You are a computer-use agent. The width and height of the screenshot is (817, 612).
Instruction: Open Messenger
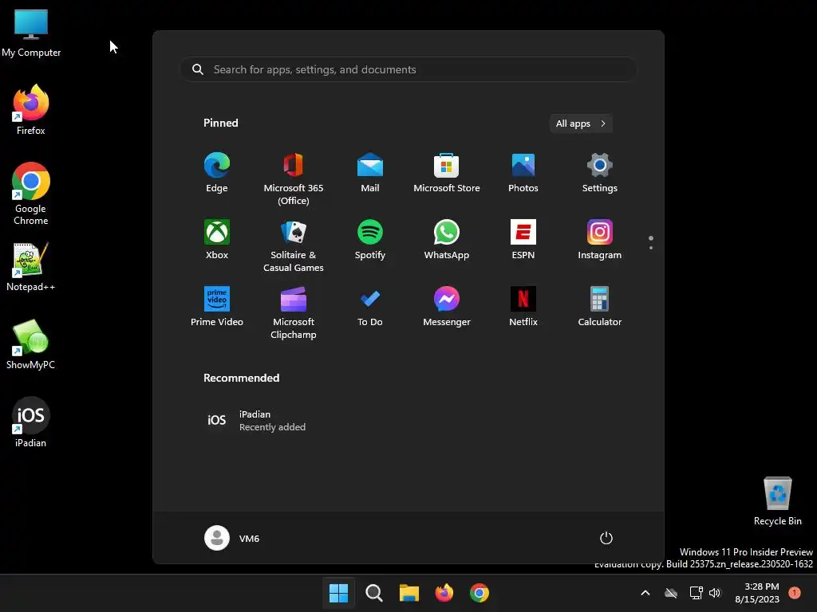(x=447, y=307)
